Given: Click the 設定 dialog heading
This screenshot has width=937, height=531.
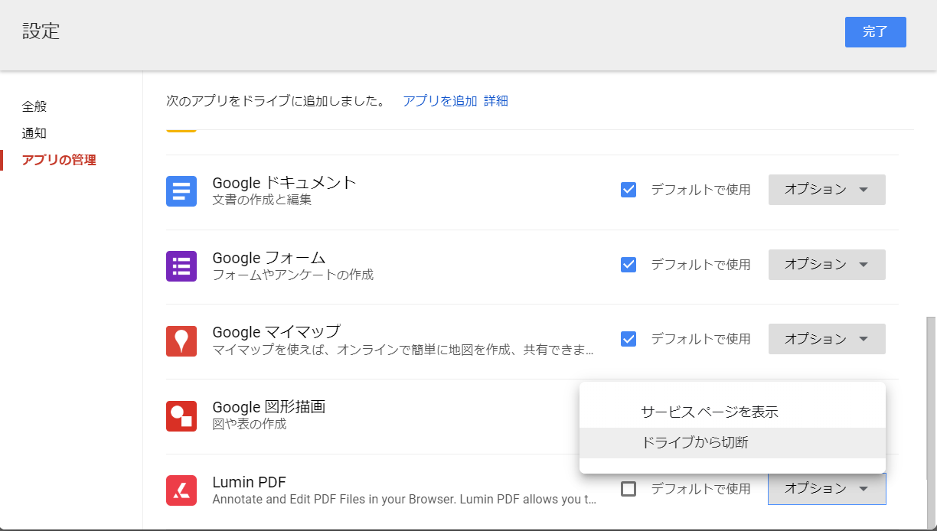Looking at the screenshot, I should (x=41, y=31).
